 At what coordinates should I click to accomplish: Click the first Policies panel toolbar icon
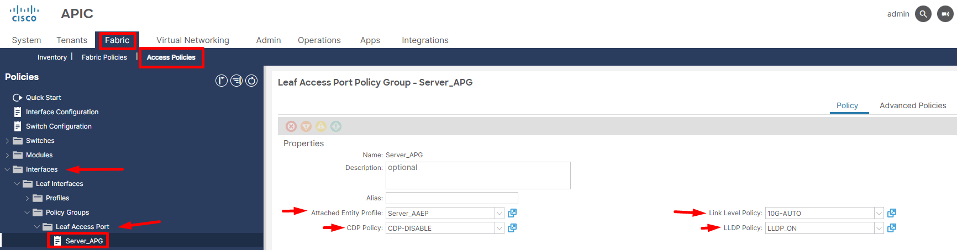click(x=222, y=81)
